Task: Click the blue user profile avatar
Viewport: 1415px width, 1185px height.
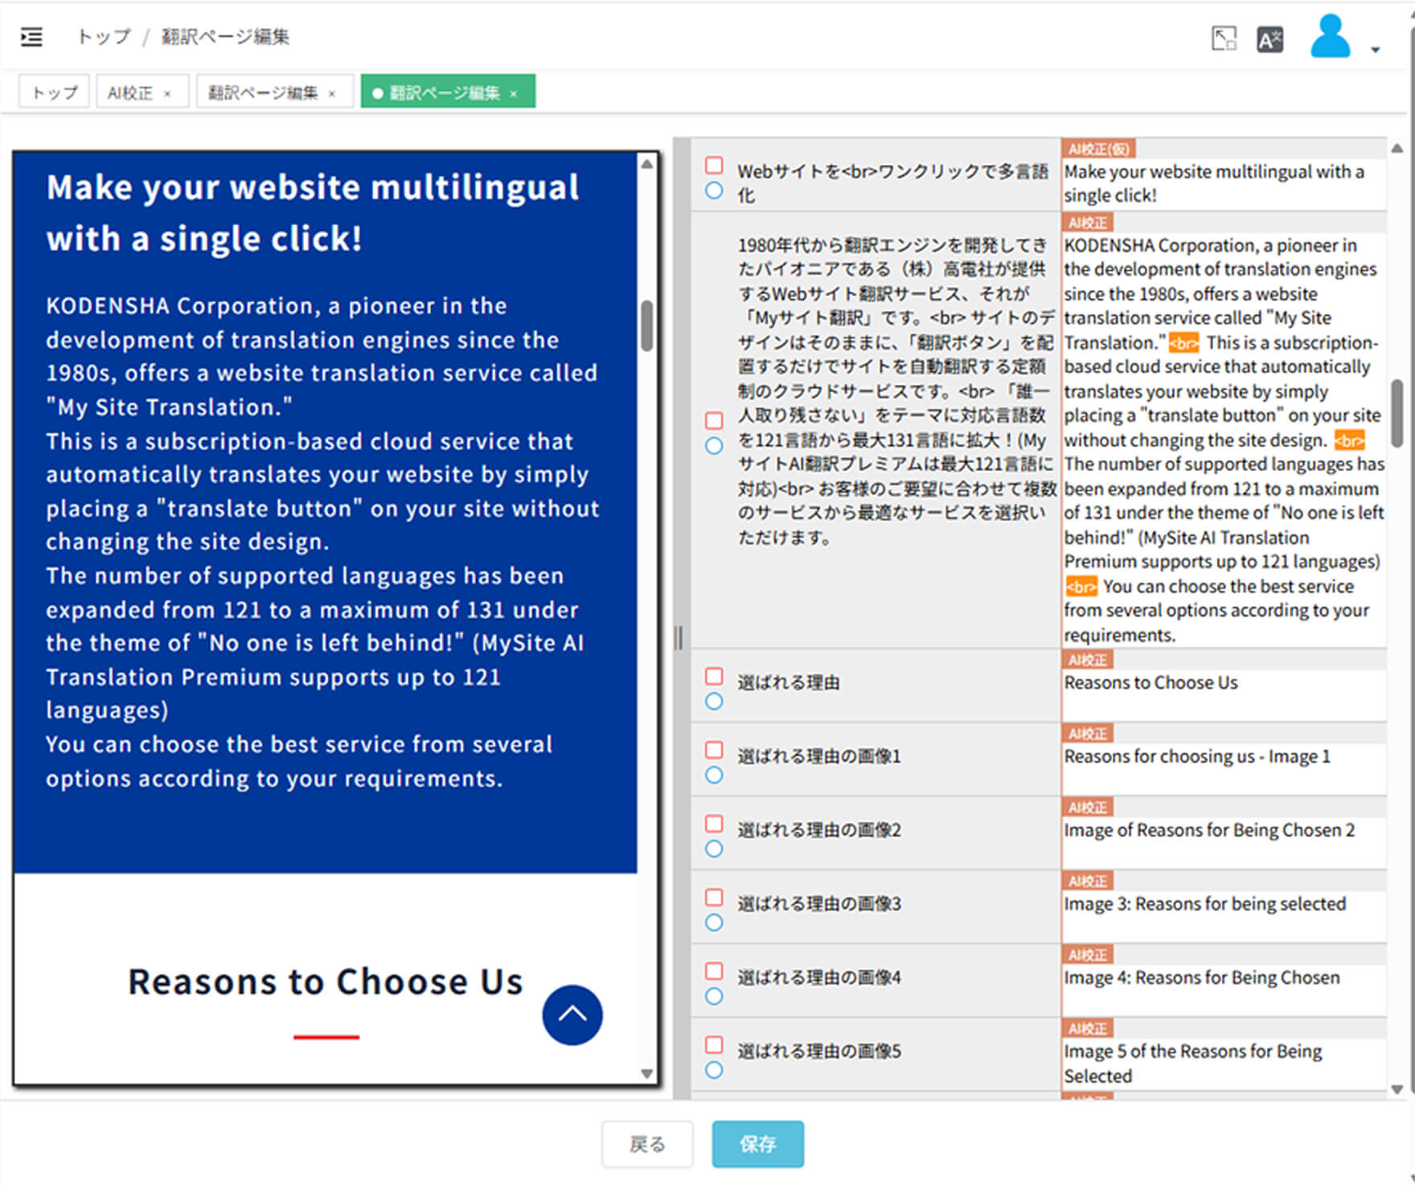Action: tap(1330, 37)
